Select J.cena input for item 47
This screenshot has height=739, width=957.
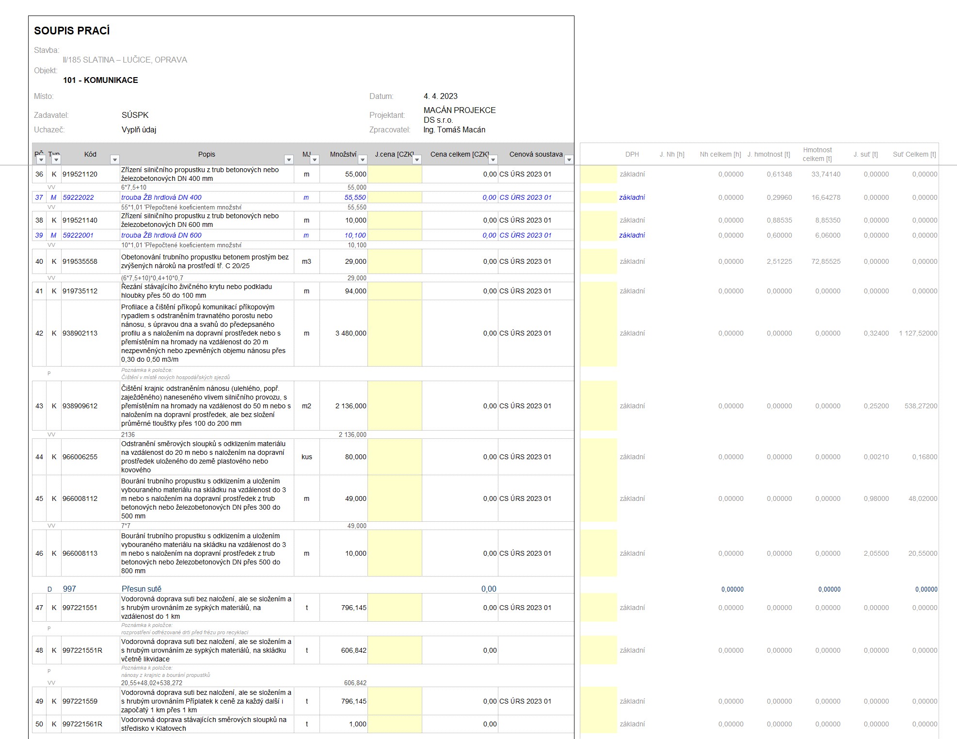[x=395, y=608]
